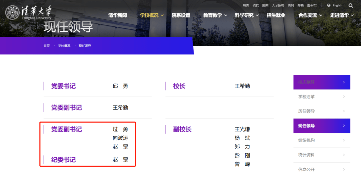Click 赵 罡 in the 纪委书记 row

click(120, 160)
